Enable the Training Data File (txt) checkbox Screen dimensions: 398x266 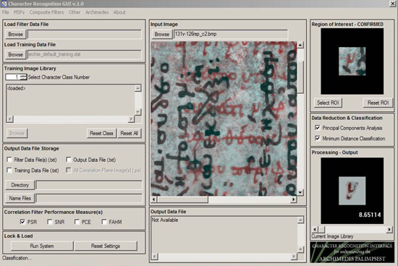(9, 170)
